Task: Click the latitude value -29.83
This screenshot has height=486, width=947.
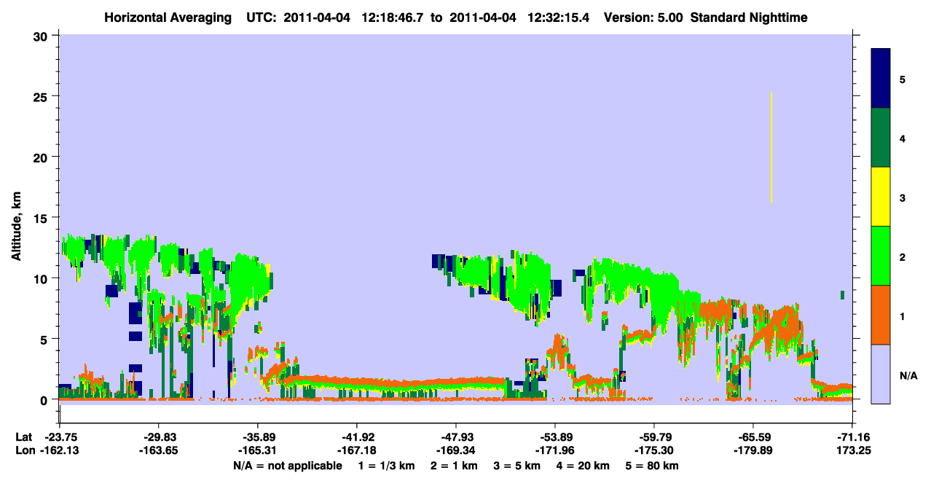Action: (159, 437)
